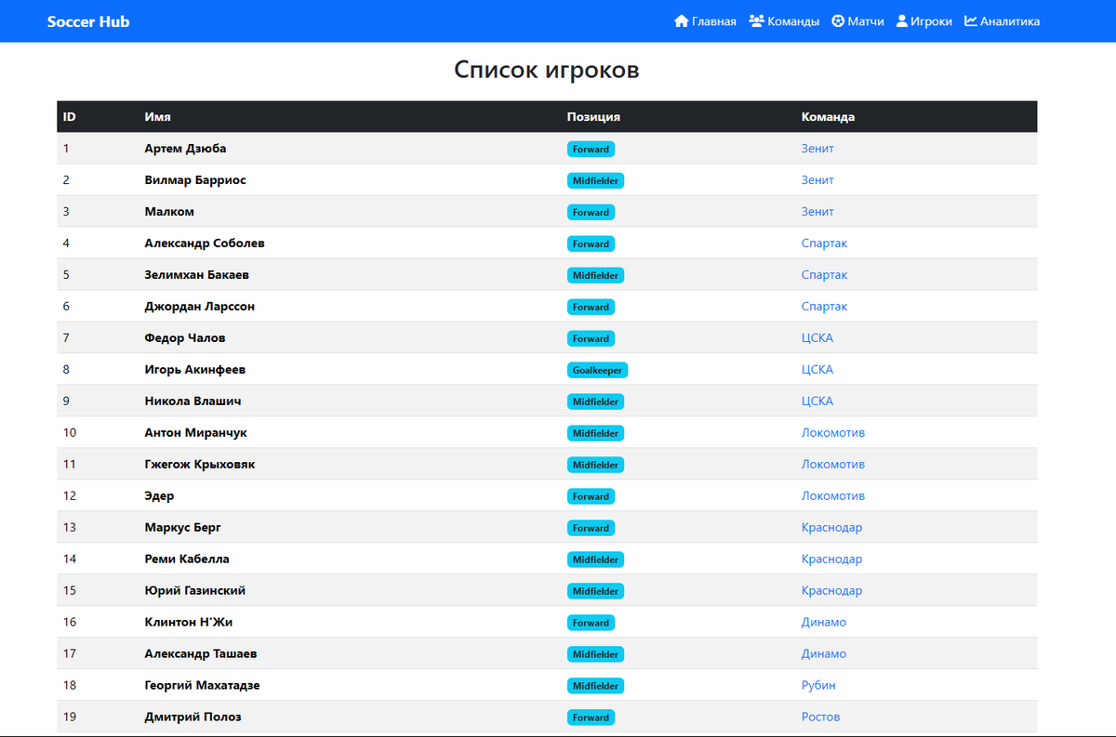Image resolution: width=1116 pixels, height=737 pixels.
Task: Open Краснодар link for Реми Кабелла
Action: point(832,559)
